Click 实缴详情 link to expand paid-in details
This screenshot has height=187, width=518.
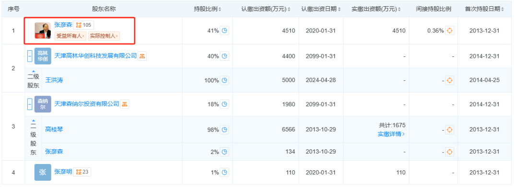pos(391,134)
